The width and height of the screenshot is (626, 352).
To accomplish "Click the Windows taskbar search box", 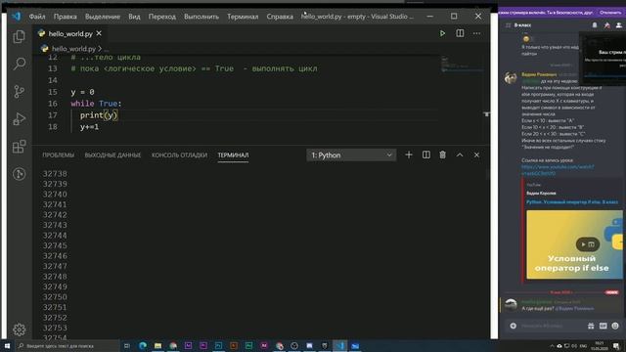I will pyautogui.click(x=67, y=345).
